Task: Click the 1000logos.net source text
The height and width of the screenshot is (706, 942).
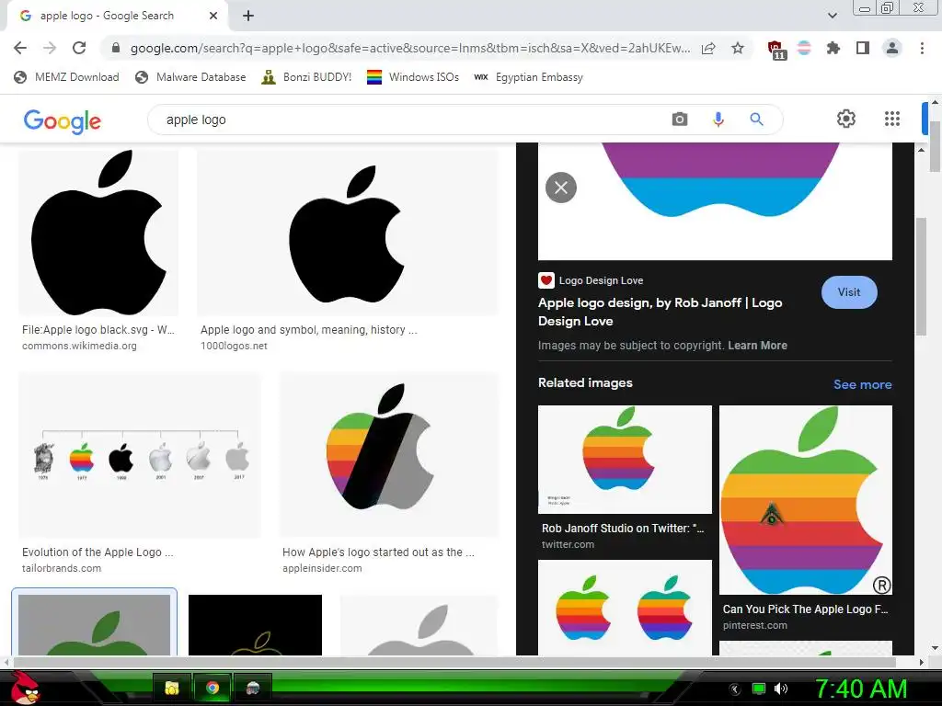Action: point(234,346)
